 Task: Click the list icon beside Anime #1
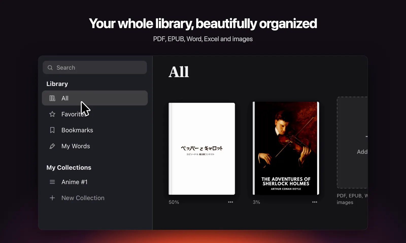tap(52, 182)
